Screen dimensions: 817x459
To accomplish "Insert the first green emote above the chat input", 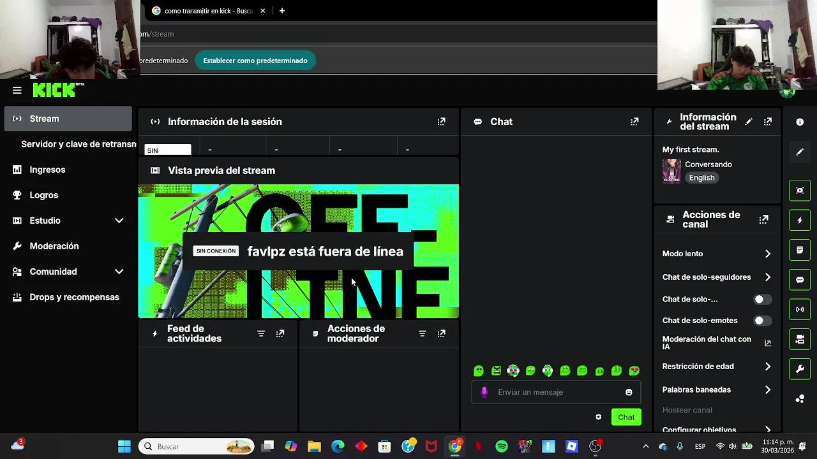I will [479, 370].
